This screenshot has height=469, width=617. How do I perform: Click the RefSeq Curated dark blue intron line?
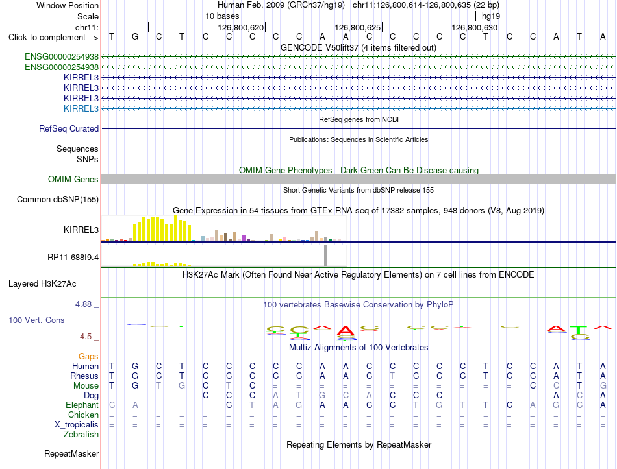(359, 128)
